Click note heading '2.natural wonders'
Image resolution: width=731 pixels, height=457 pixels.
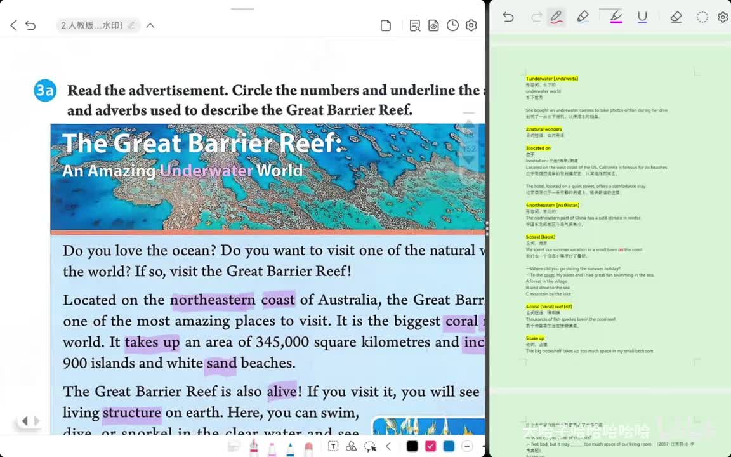544,129
